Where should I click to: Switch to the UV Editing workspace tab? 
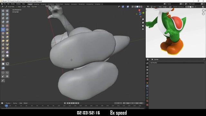tap(51, 4)
